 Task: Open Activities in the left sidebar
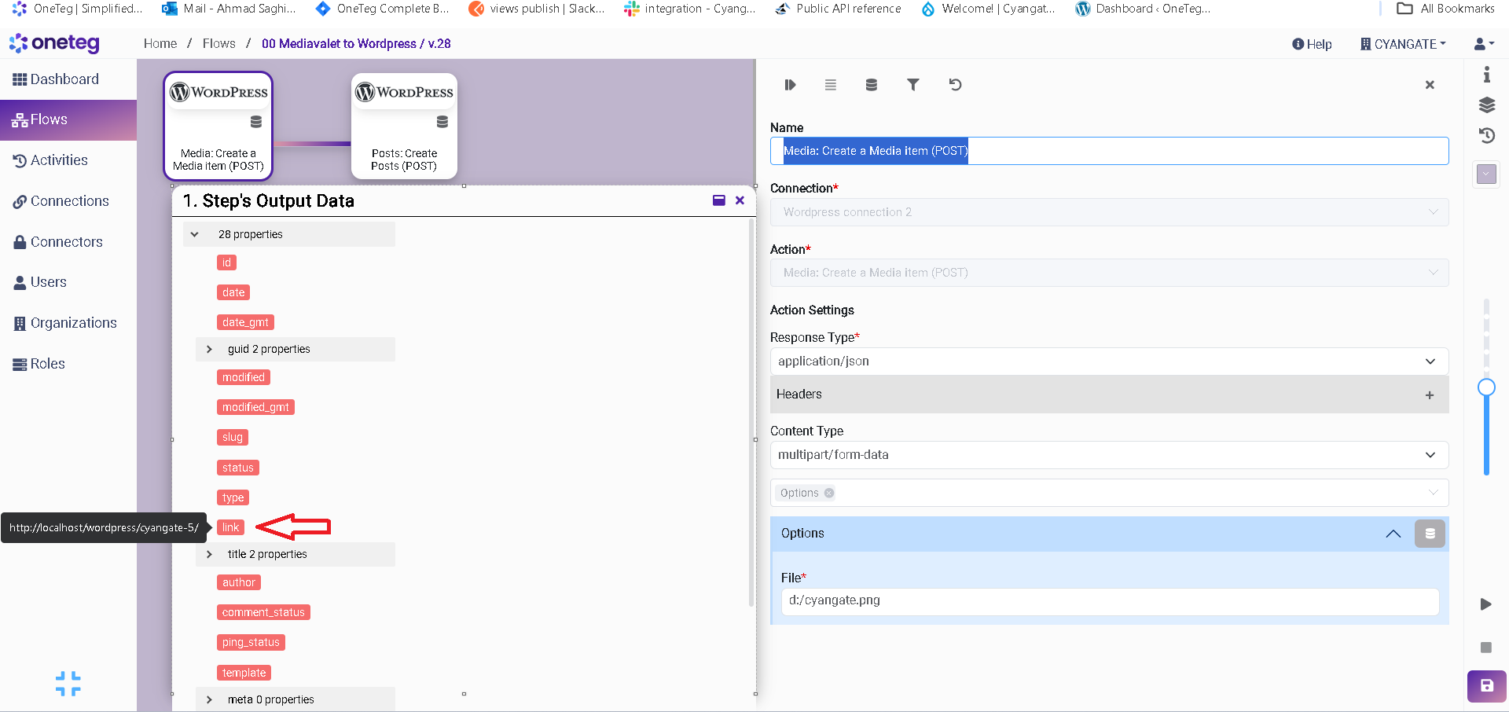(59, 160)
